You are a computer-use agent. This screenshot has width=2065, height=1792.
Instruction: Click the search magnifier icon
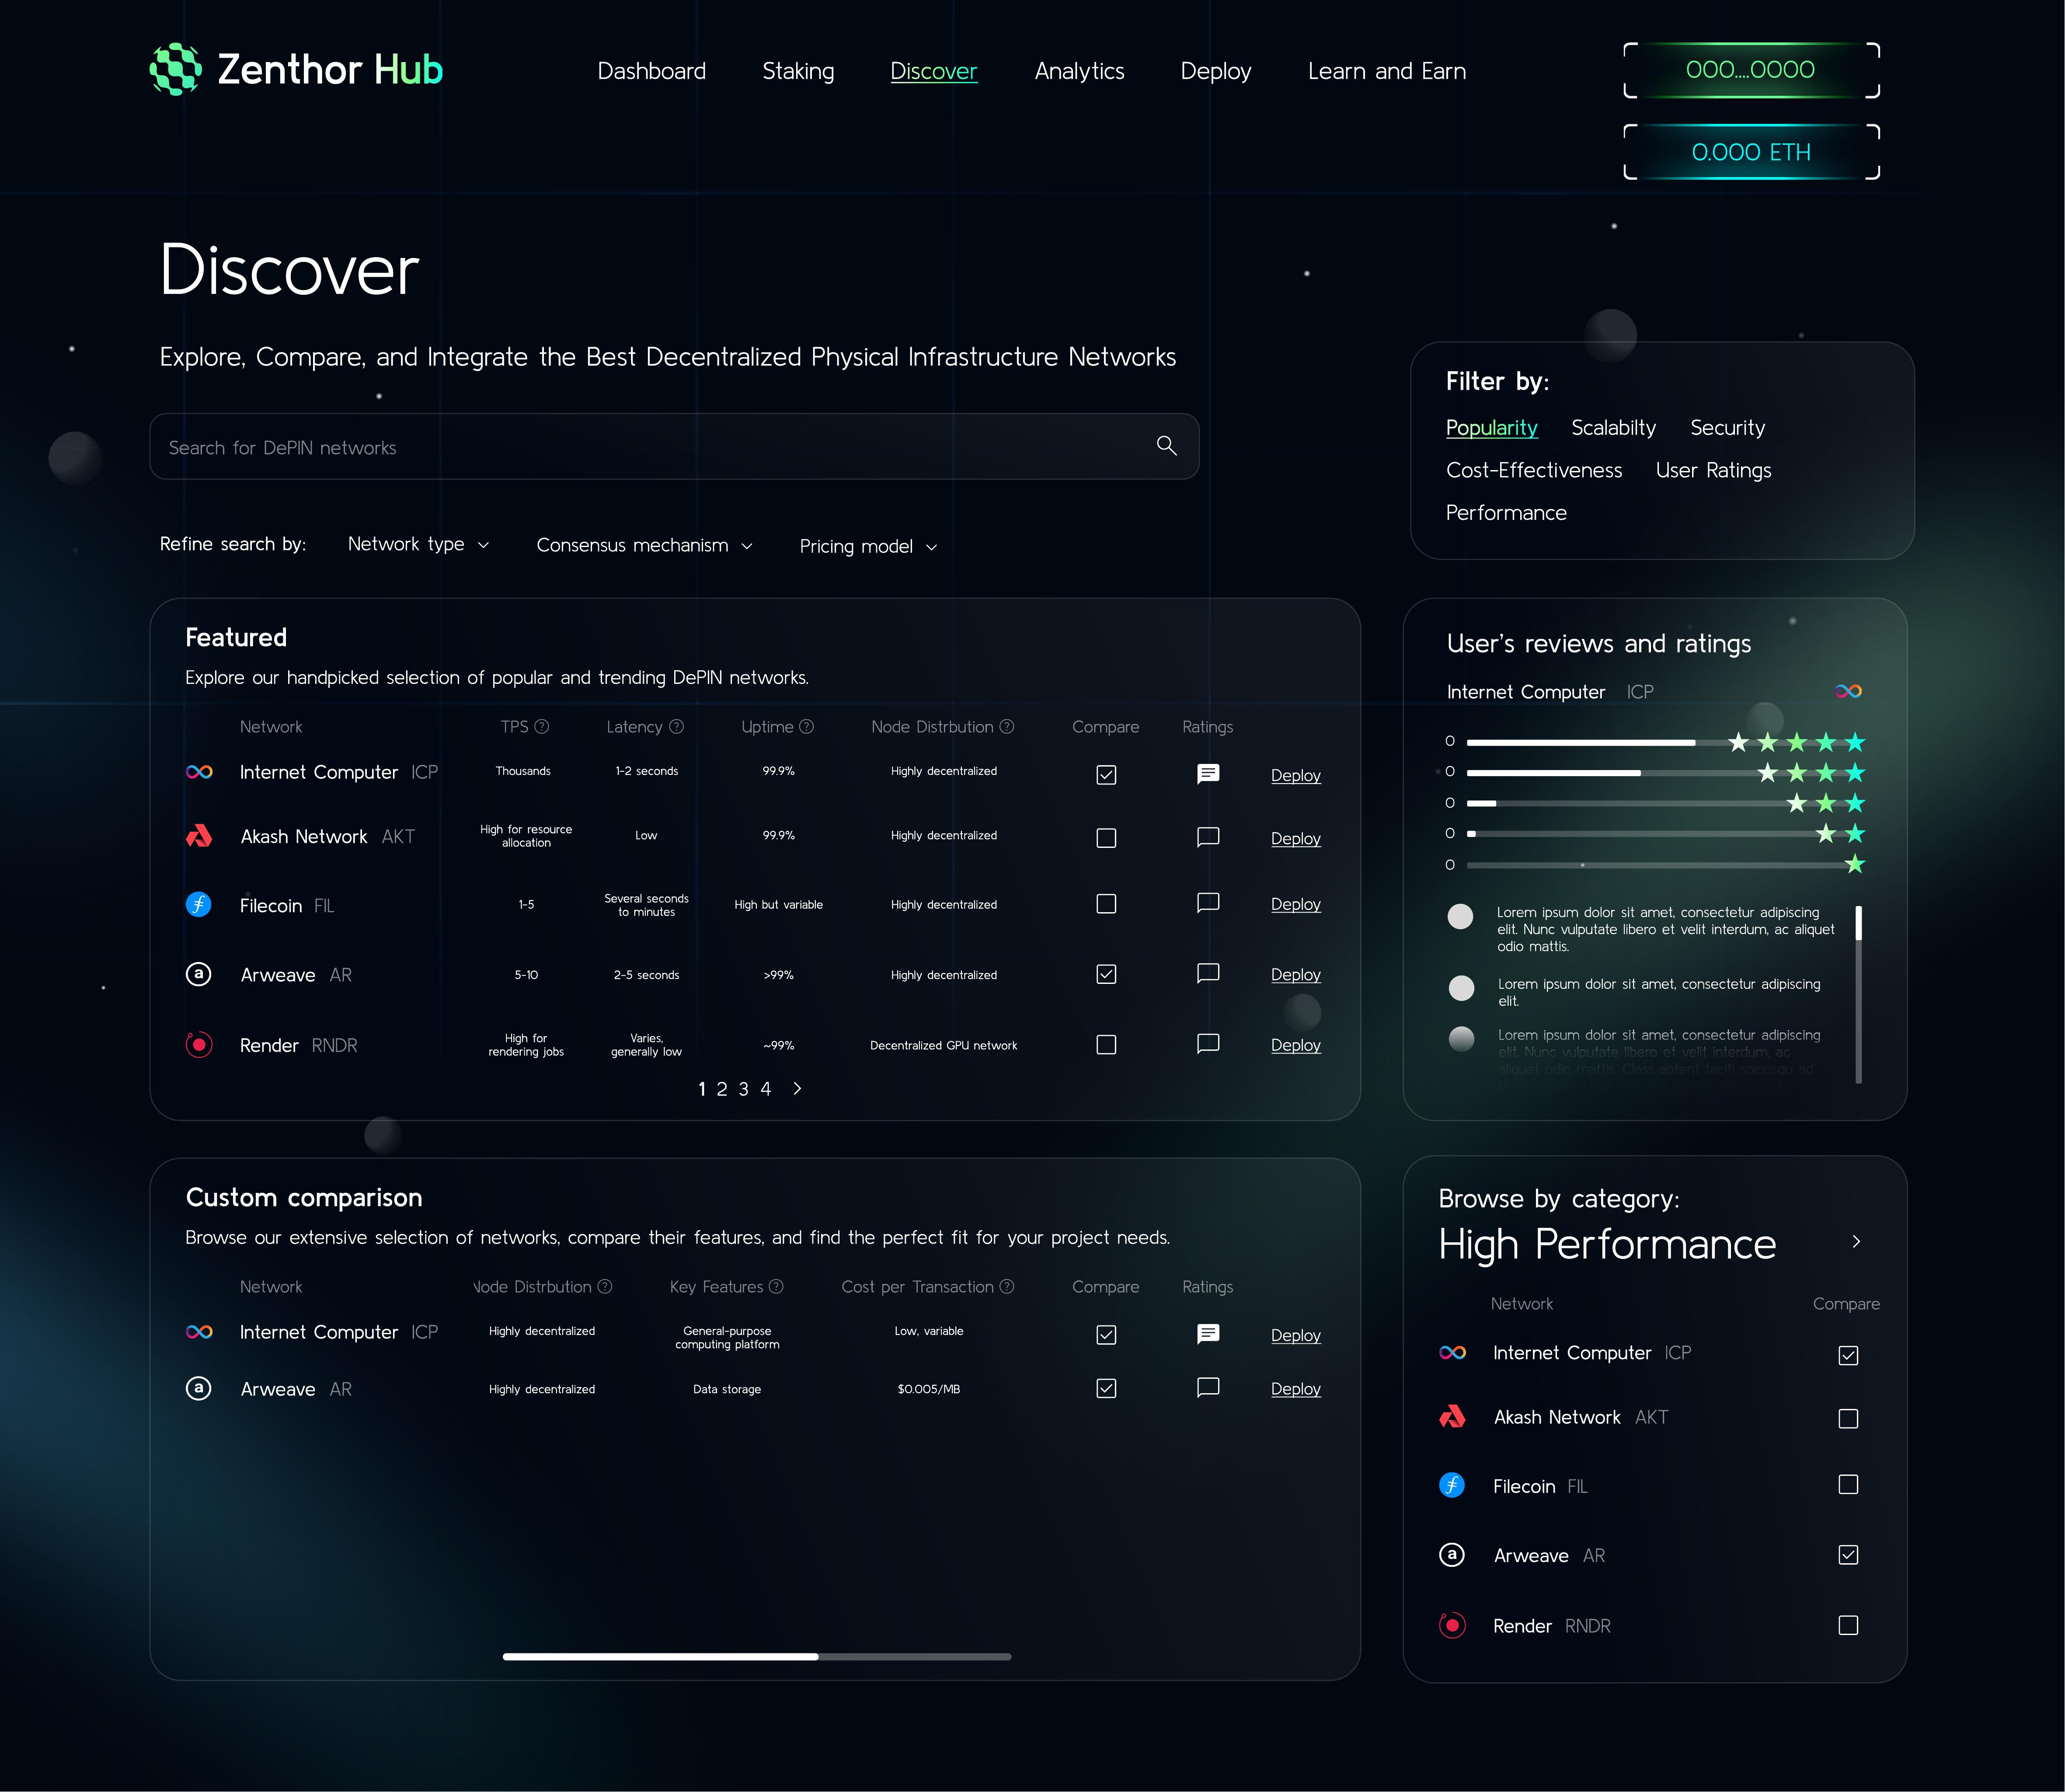point(1166,446)
